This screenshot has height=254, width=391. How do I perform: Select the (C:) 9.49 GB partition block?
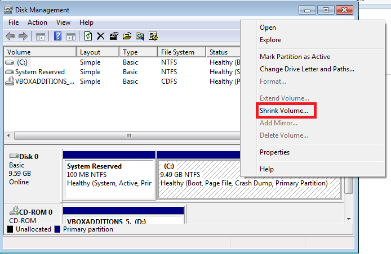250,179
